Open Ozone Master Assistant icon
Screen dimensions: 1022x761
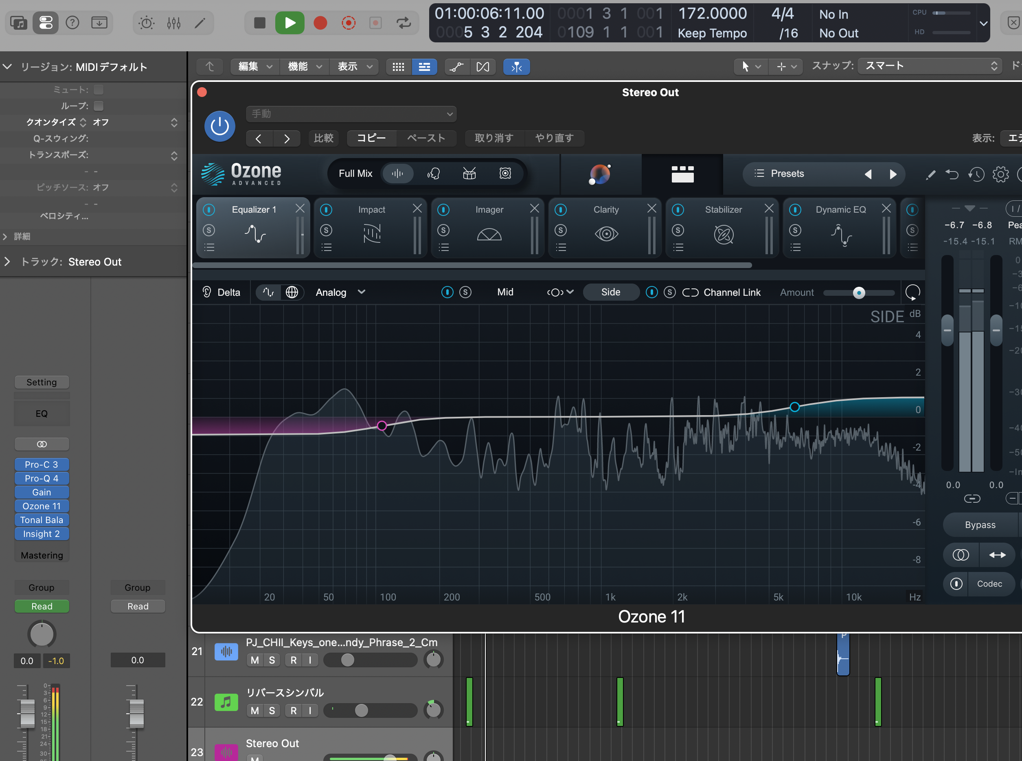tap(600, 174)
